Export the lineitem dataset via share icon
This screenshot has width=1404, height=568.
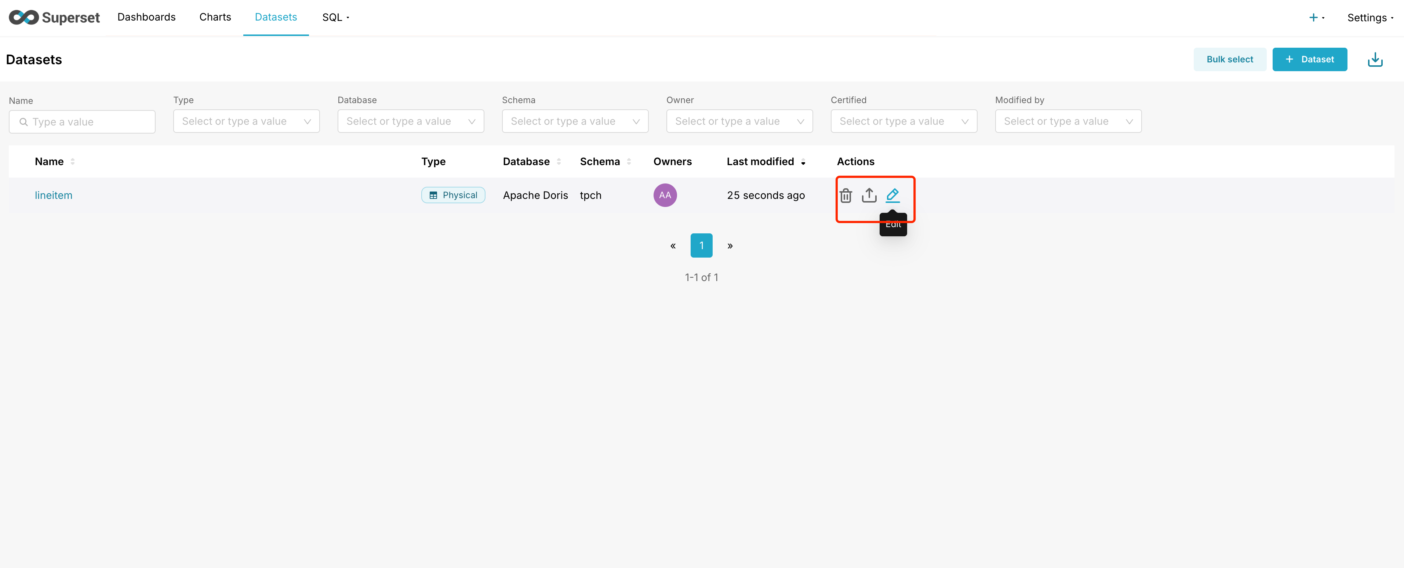[869, 195]
